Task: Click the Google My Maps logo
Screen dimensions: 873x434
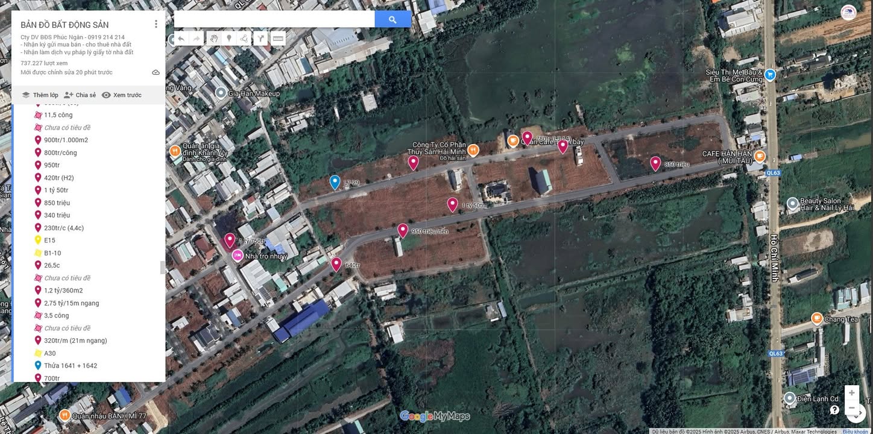Action: (436, 416)
